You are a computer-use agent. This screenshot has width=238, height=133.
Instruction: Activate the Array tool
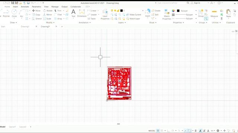tap(58, 18)
